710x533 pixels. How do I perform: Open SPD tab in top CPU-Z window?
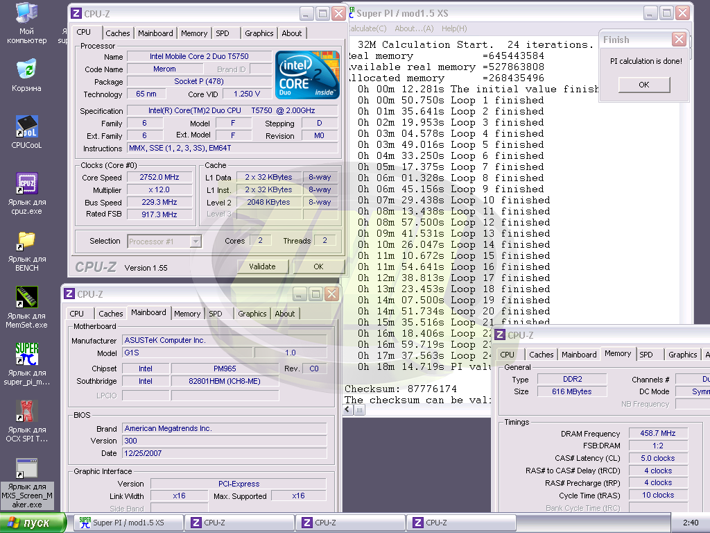(223, 33)
